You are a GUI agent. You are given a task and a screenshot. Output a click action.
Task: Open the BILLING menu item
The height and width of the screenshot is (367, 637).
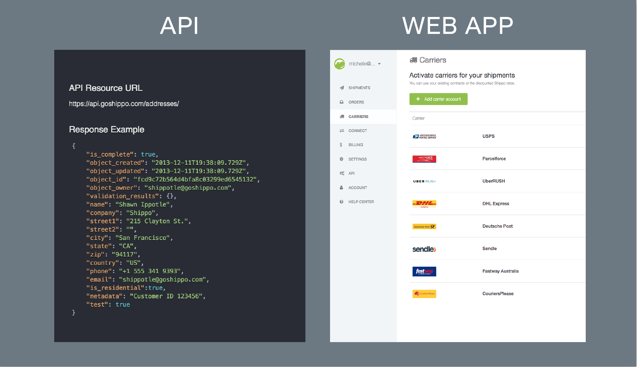(356, 145)
